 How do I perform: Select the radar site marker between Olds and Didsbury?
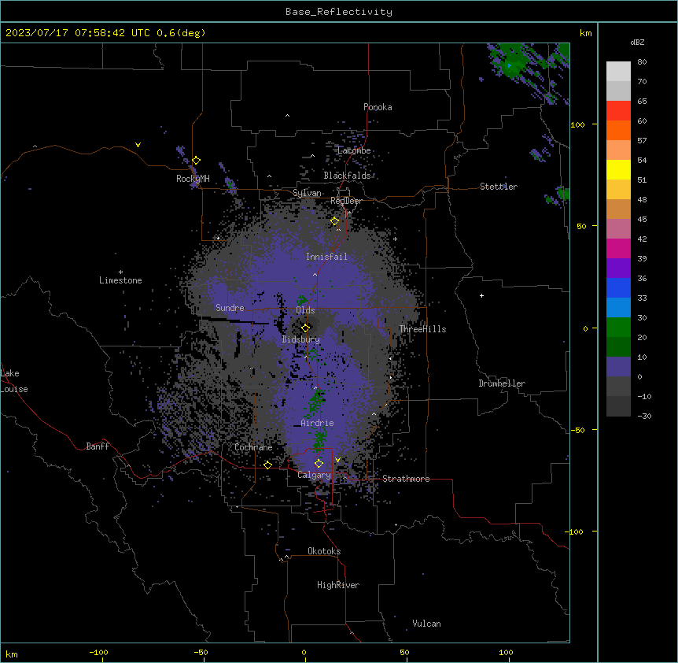[306, 328]
